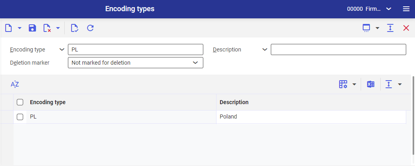Open the table column settings icon
415x166 pixels.
(x=343, y=84)
